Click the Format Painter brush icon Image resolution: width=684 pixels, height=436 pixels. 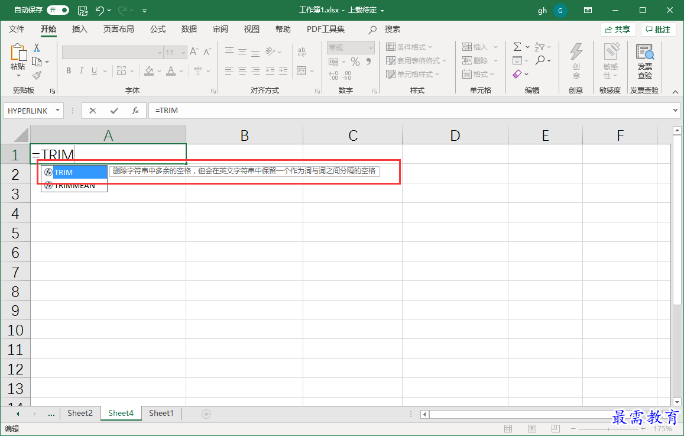point(37,76)
